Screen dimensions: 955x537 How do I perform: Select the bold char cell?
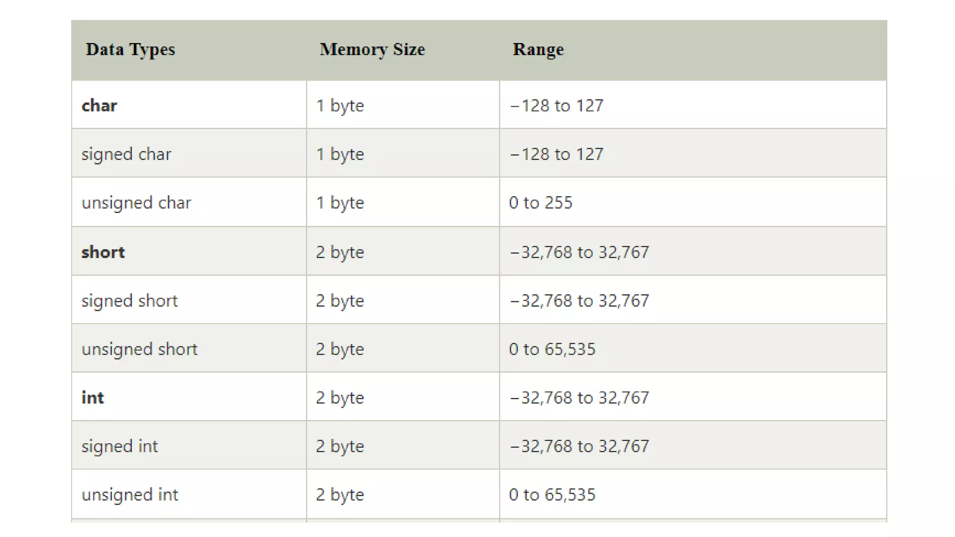coord(99,106)
